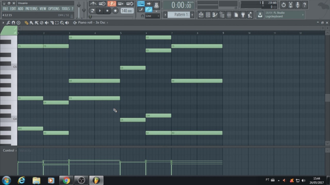The image size is (330, 185).
Task: Open the Plugin picker plug icon
Action: 243,15
